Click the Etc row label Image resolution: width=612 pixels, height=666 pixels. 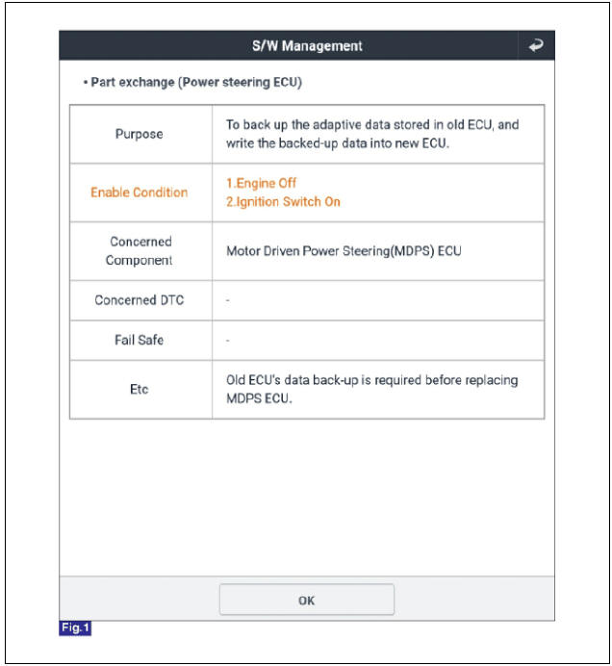point(140,389)
